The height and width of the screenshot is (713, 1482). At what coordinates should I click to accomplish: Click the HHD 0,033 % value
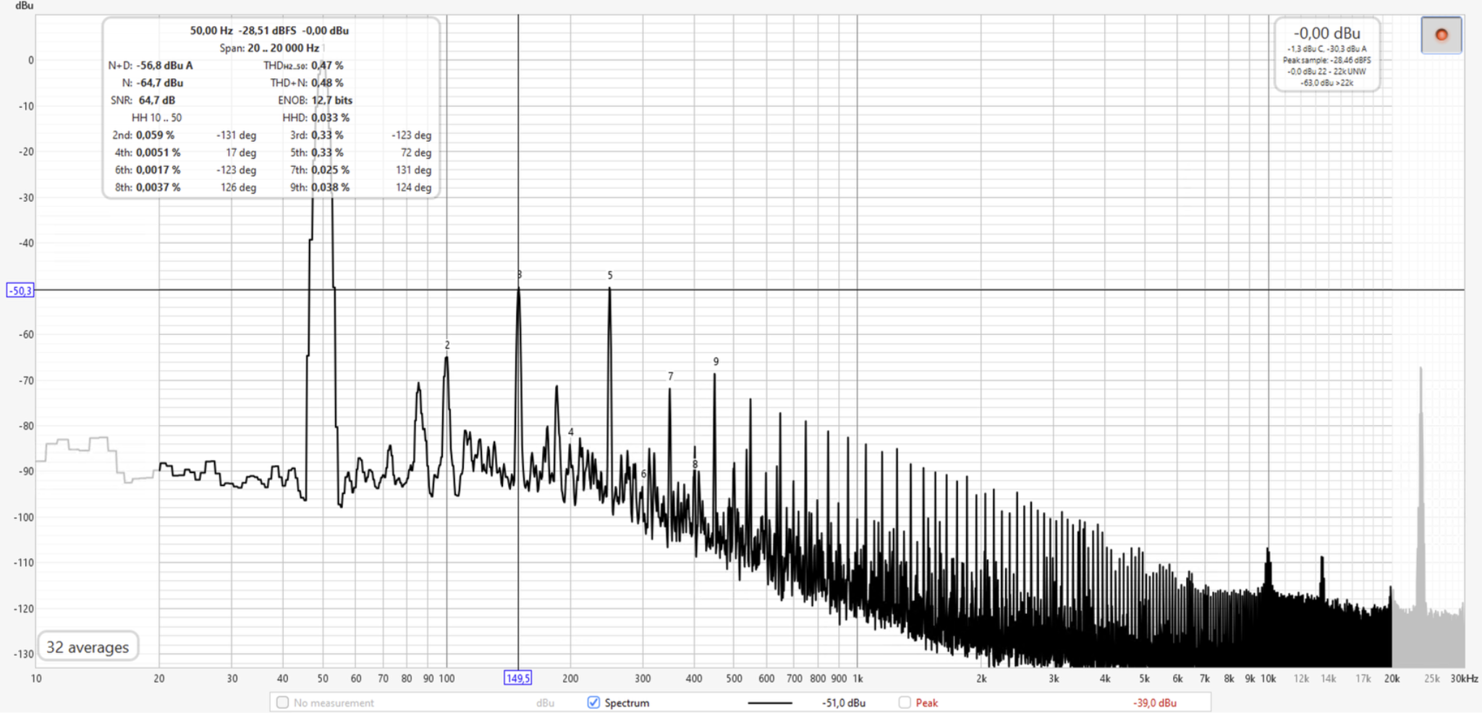(x=330, y=117)
